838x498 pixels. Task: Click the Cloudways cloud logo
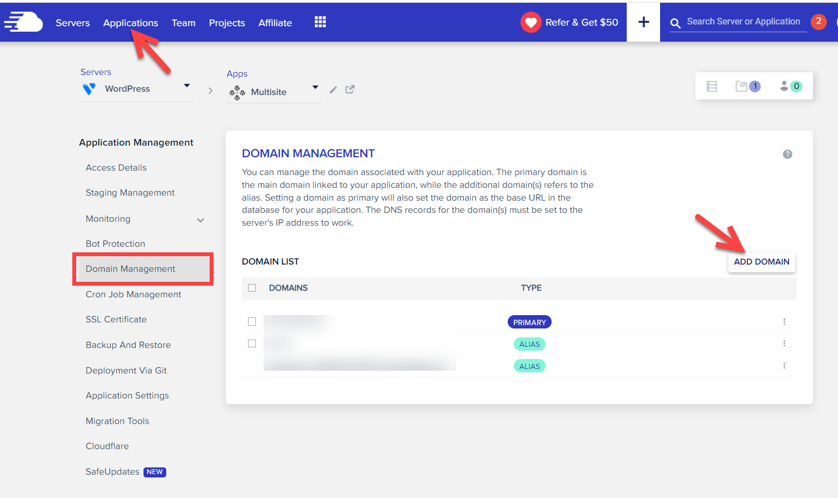coord(23,22)
